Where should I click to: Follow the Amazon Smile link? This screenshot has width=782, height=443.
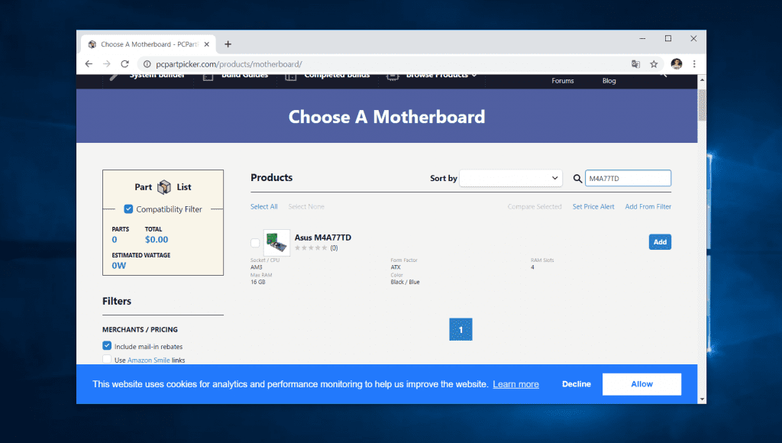click(149, 361)
